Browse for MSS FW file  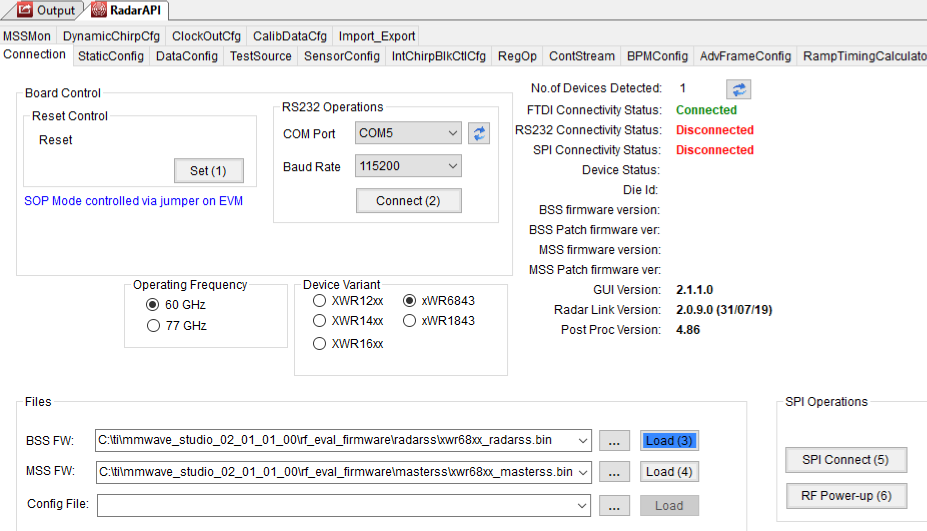[x=614, y=472]
